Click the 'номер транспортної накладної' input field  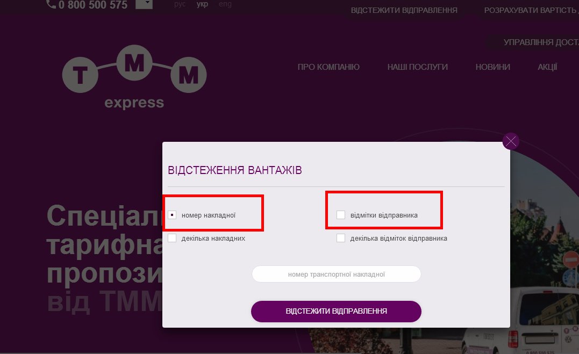coord(337,274)
